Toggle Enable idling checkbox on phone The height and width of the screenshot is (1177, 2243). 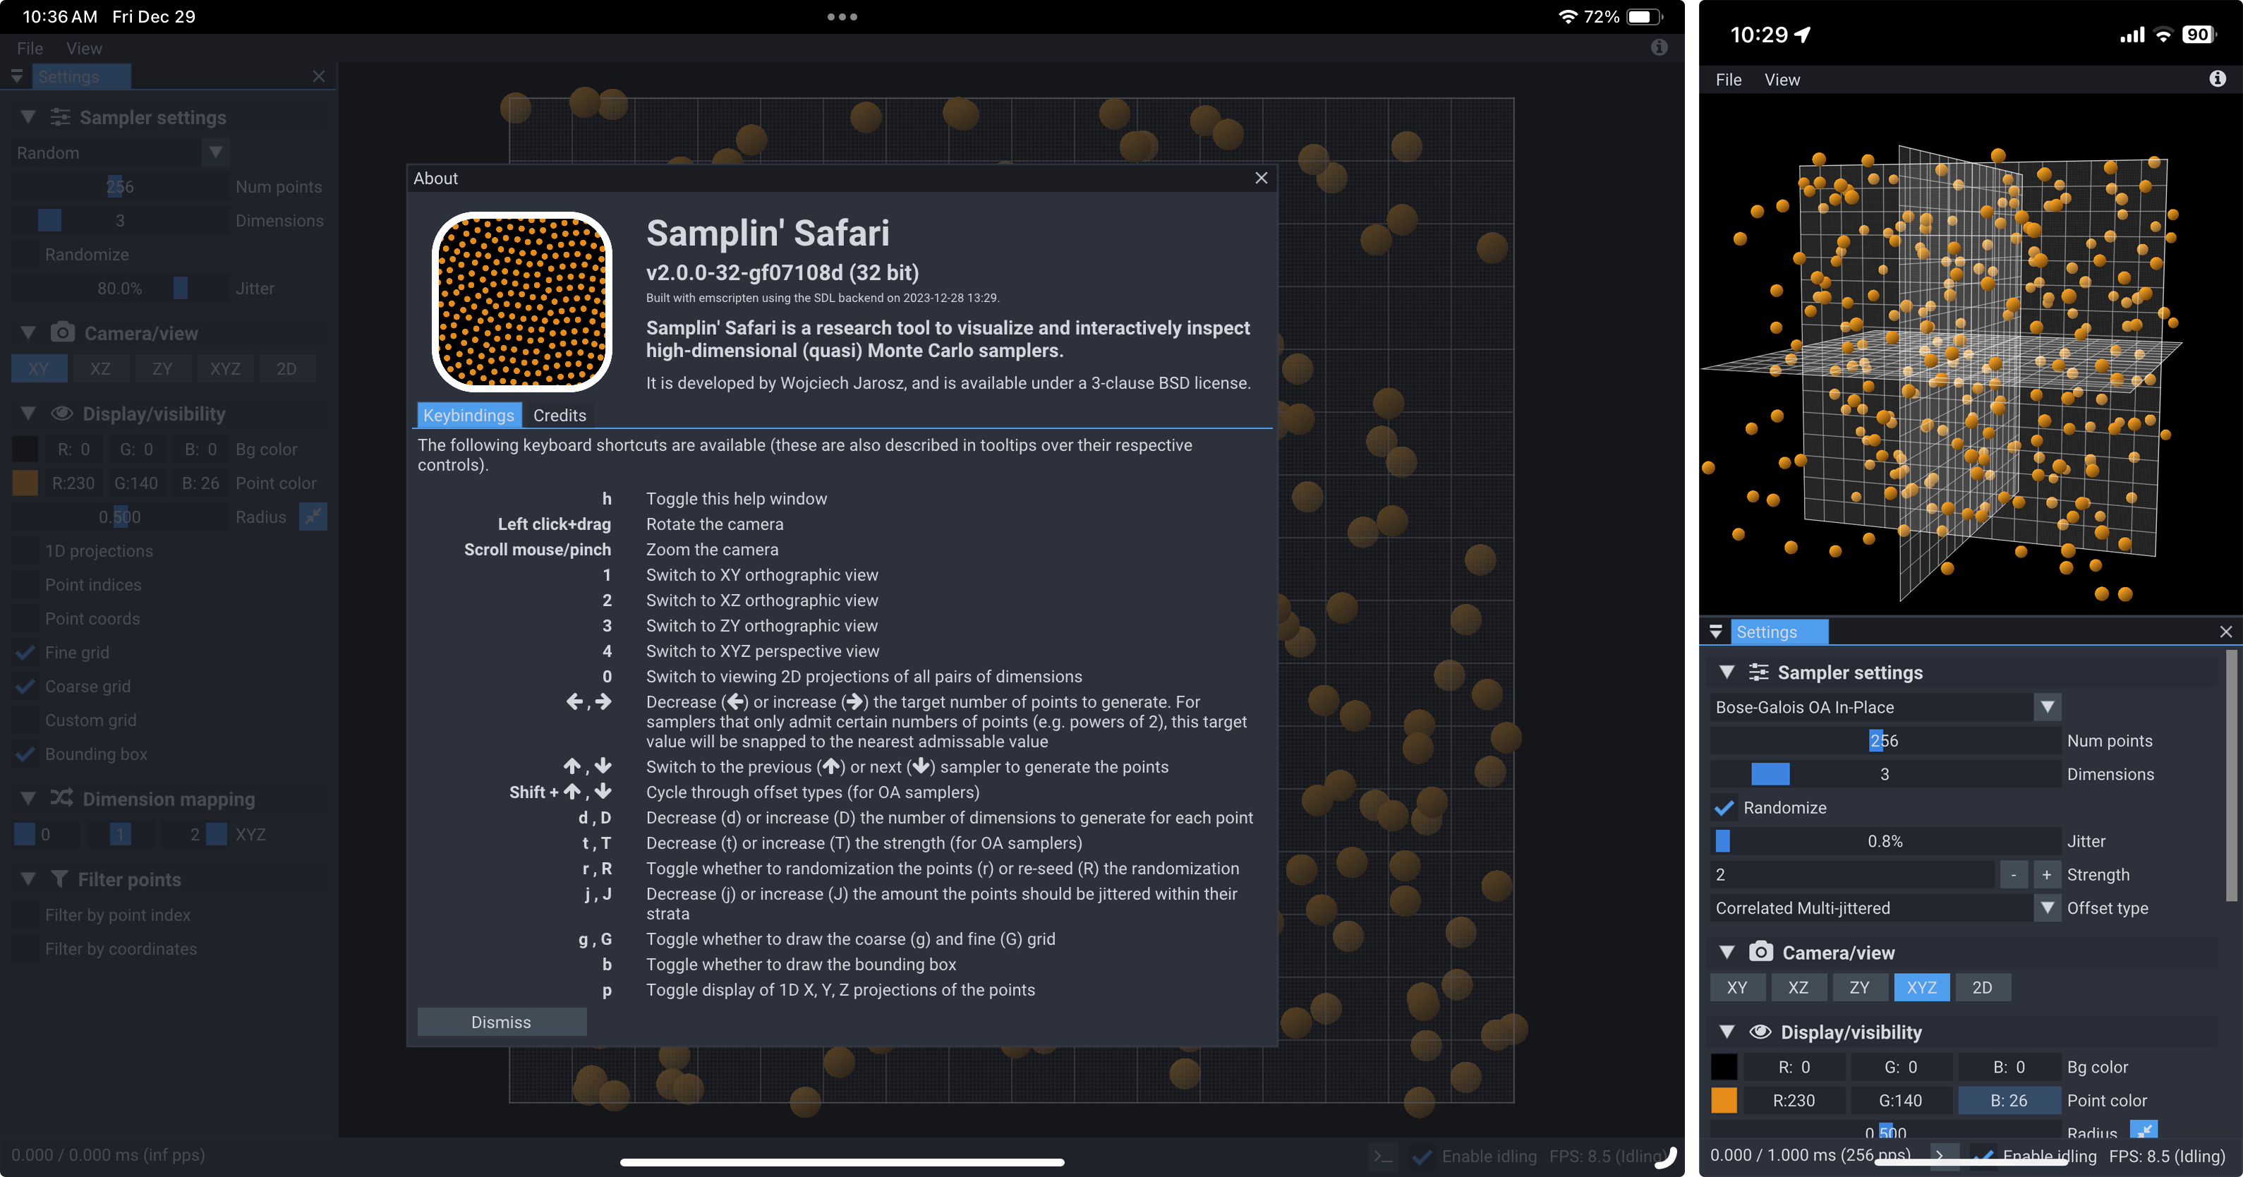coord(1984,1155)
